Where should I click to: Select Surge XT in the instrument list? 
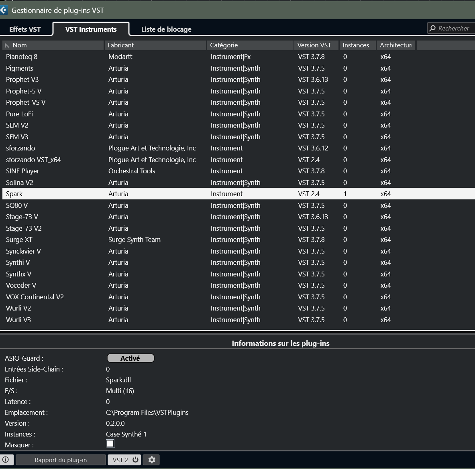click(19, 240)
